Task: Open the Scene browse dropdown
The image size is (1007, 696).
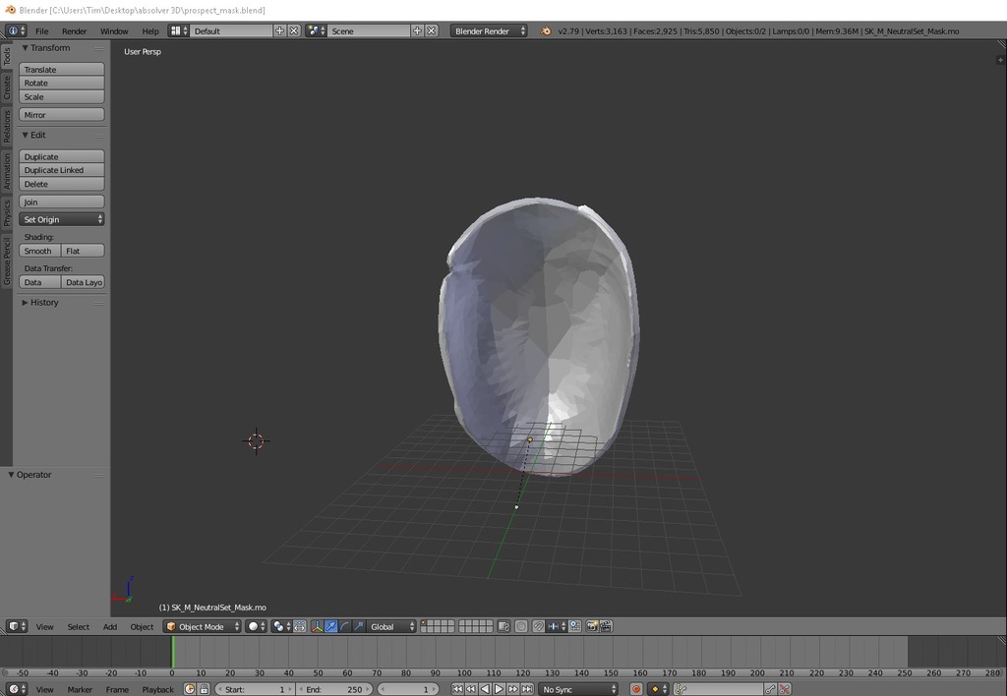Action: (x=316, y=30)
